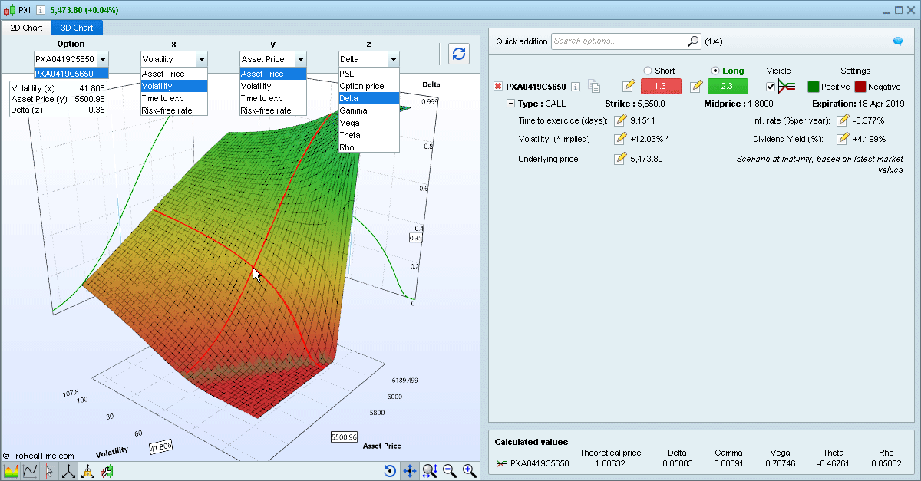Choose Gamma from the z axis dropdown

(355, 110)
